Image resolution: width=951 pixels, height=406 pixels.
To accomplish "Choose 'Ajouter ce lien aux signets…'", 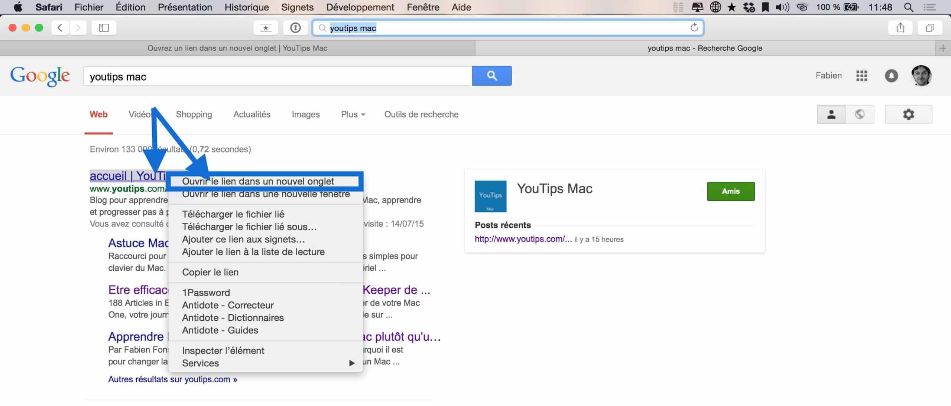I will click(x=266, y=240).
